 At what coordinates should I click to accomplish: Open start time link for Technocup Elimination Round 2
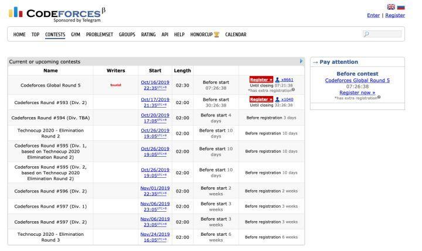[155, 133]
